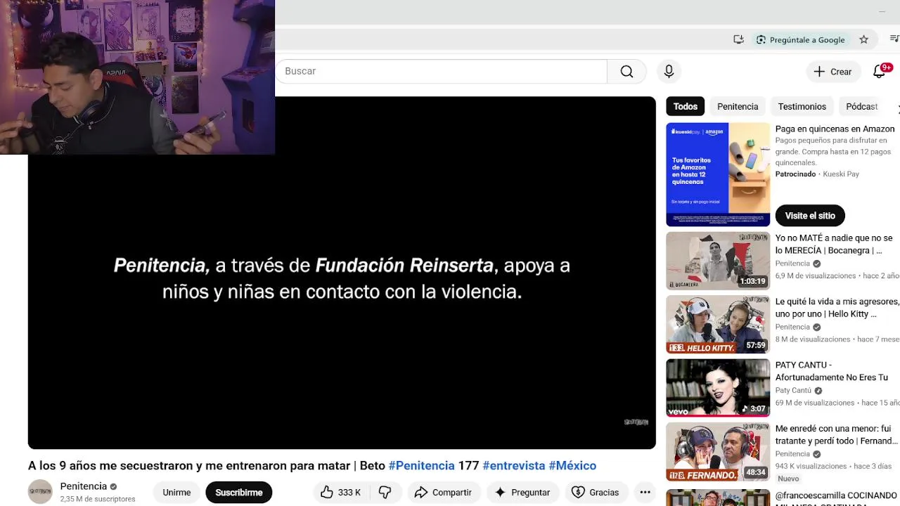This screenshot has width=900, height=506.
Task: Click Paty Cantú channel name
Action: [x=793, y=390]
